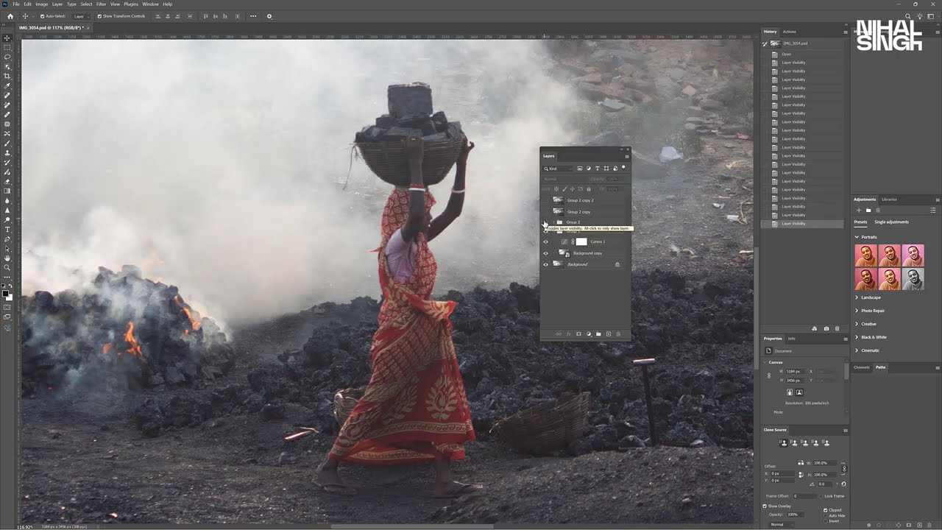Enable Auto Hide checkbox
The width and height of the screenshot is (942, 530).
(x=825, y=516)
